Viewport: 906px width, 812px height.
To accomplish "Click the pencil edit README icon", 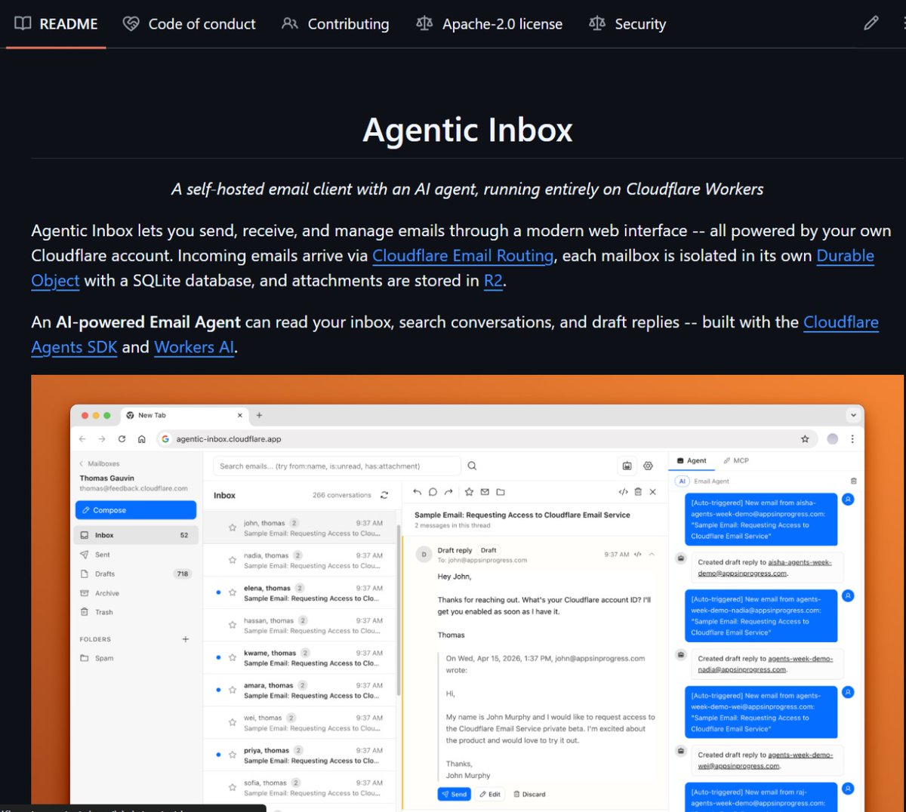I will (x=871, y=23).
